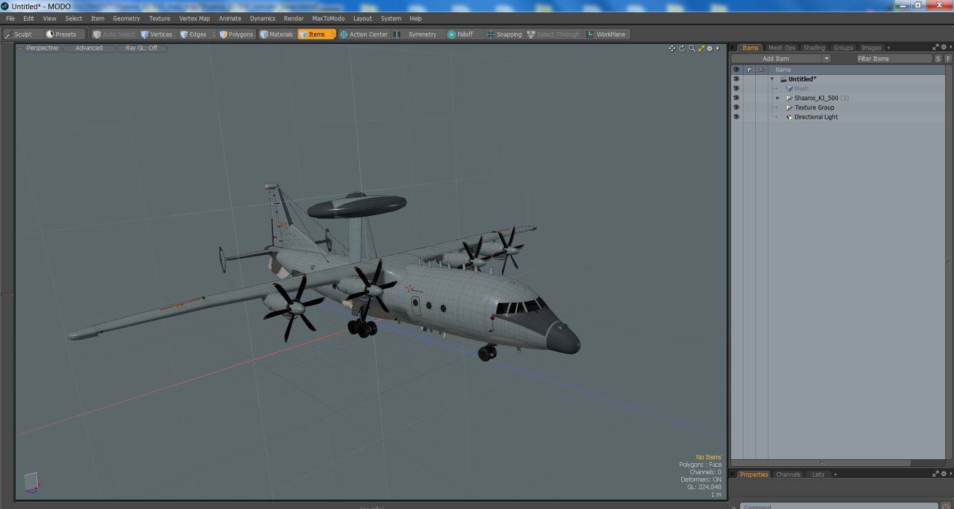
Task: Expand the Properties panel to full size
Action: pos(936,474)
